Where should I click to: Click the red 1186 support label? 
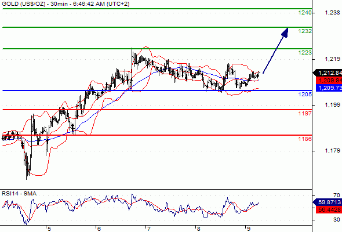pyautogui.click(x=305, y=139)
